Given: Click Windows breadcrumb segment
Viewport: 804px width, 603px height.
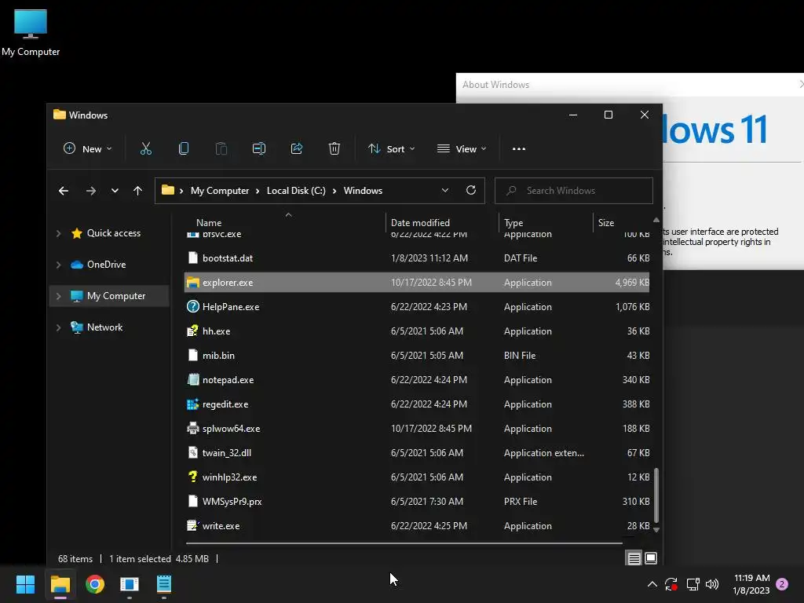Looking at the screenshot, I should point(363,191).
